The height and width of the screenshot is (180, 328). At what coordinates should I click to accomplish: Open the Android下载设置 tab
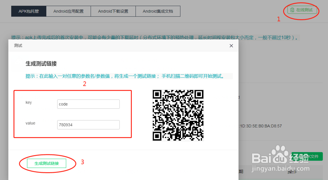[x=113, y=11]
